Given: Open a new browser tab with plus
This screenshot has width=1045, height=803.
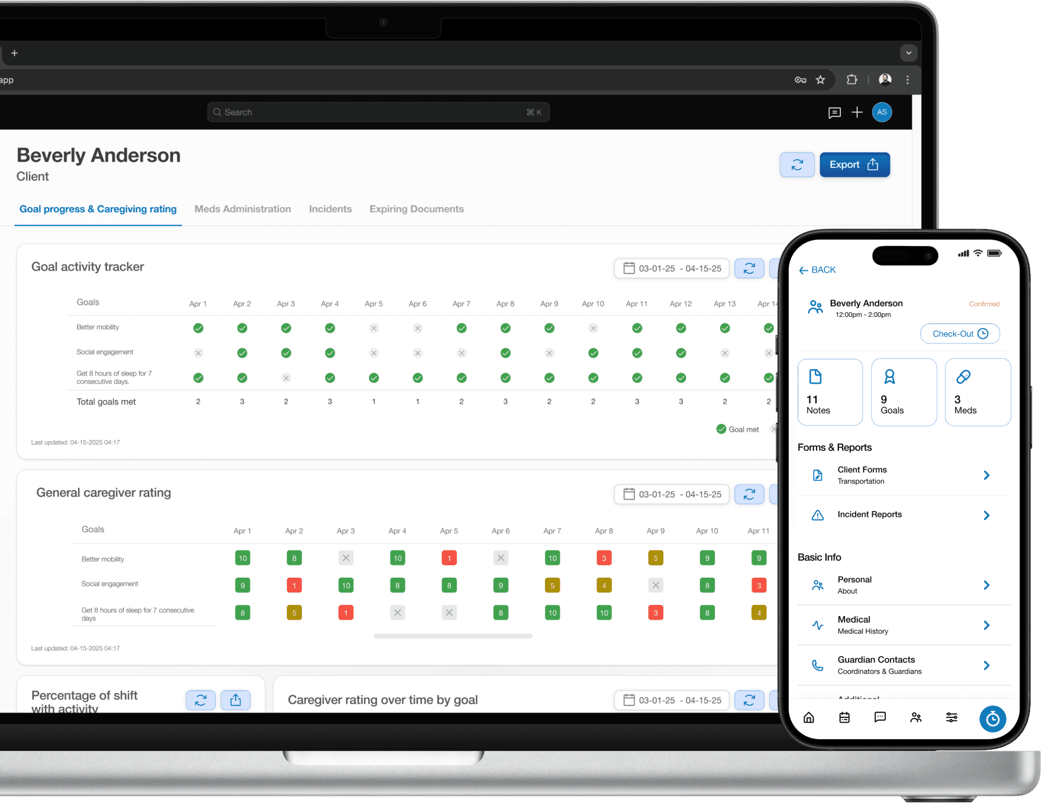Looking at the screenshot, I should pyautogui.click(x=15, y=53).
